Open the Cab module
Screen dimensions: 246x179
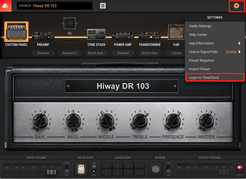(x=176, y=32)
